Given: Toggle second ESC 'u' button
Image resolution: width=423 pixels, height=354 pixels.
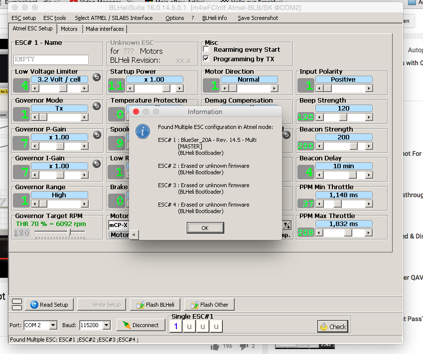Looking at the screenshot, I should pos(189,326).
